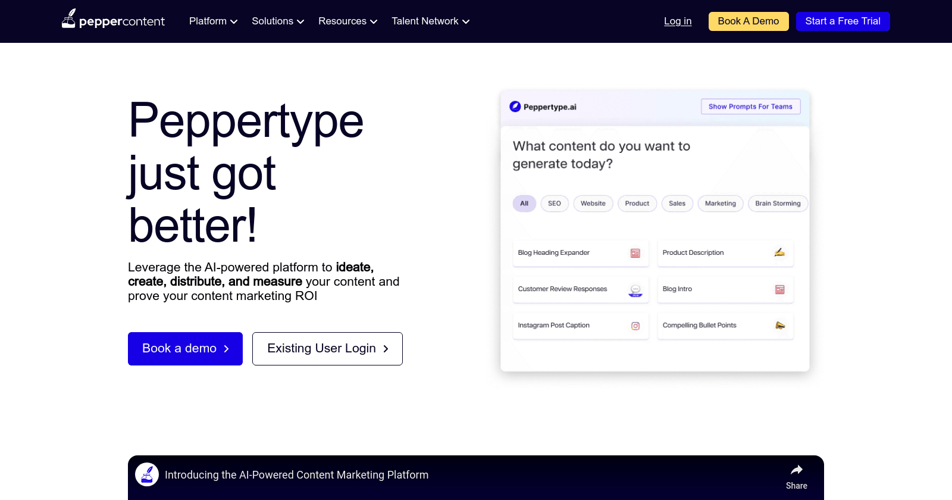Image resolution: width=952 pixels, height=500 pixels.
Task: Click the Compelling Bullet Points megaphone icon
Action: tap(780, 325)
